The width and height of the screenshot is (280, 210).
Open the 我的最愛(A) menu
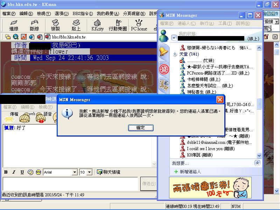(x=108, y=14)
